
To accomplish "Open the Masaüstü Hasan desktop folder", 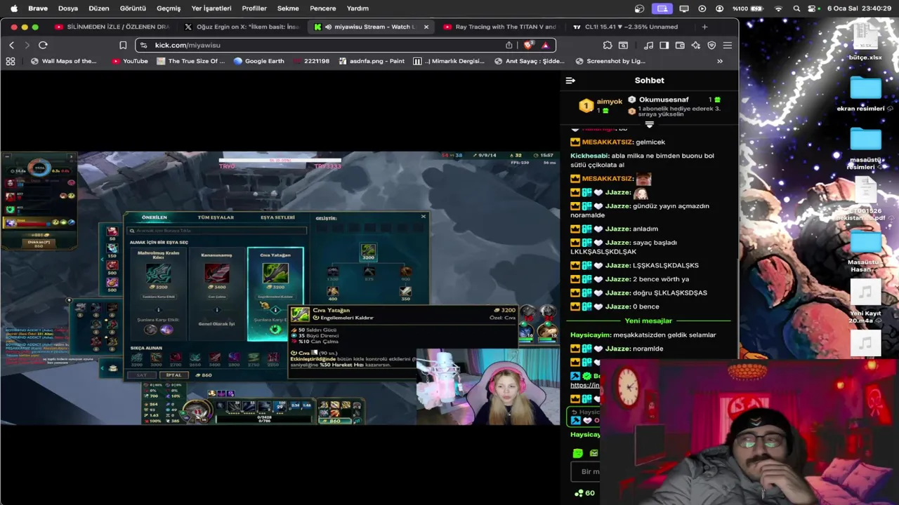I will (x=865, y=249).
